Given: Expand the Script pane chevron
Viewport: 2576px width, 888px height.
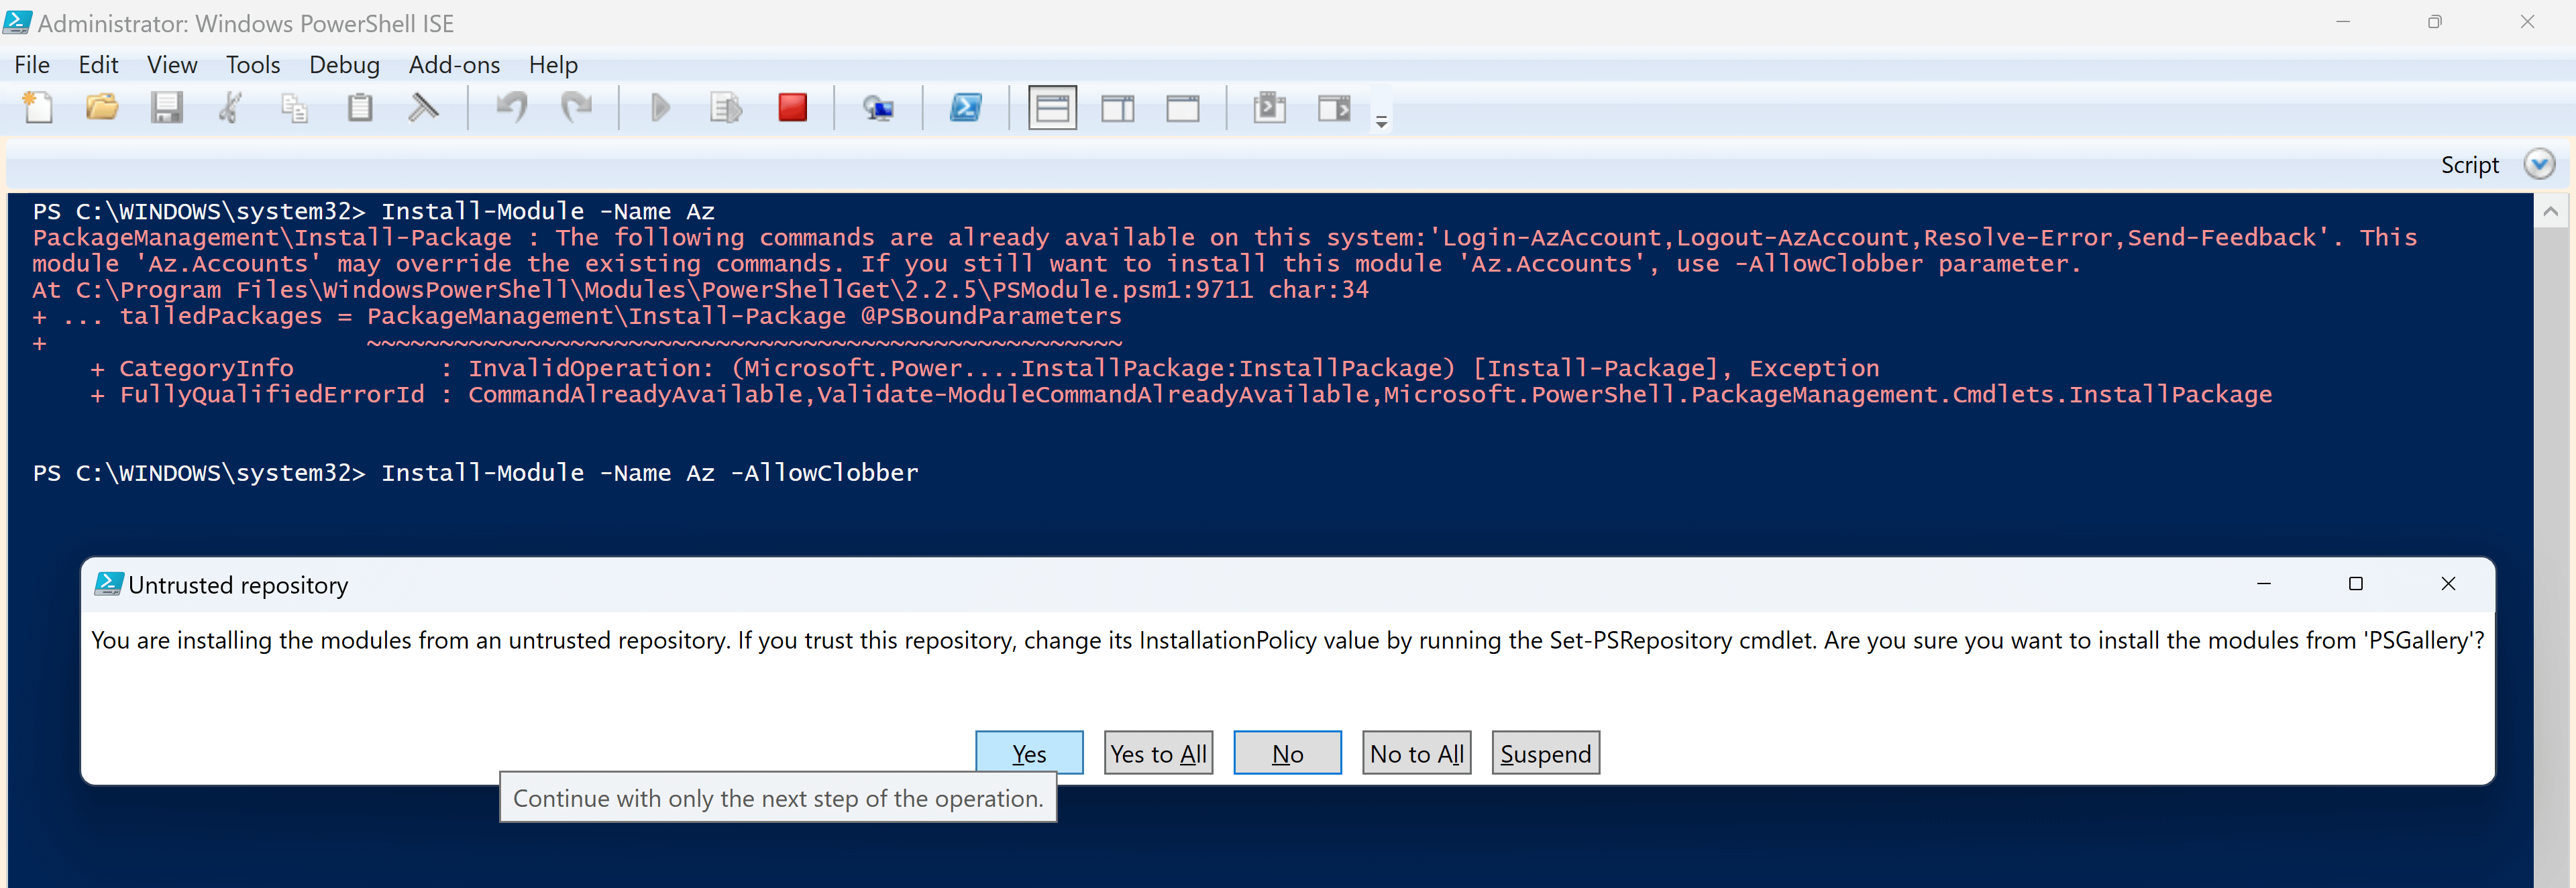Looking at the screenshot, I should point(2539,164).
